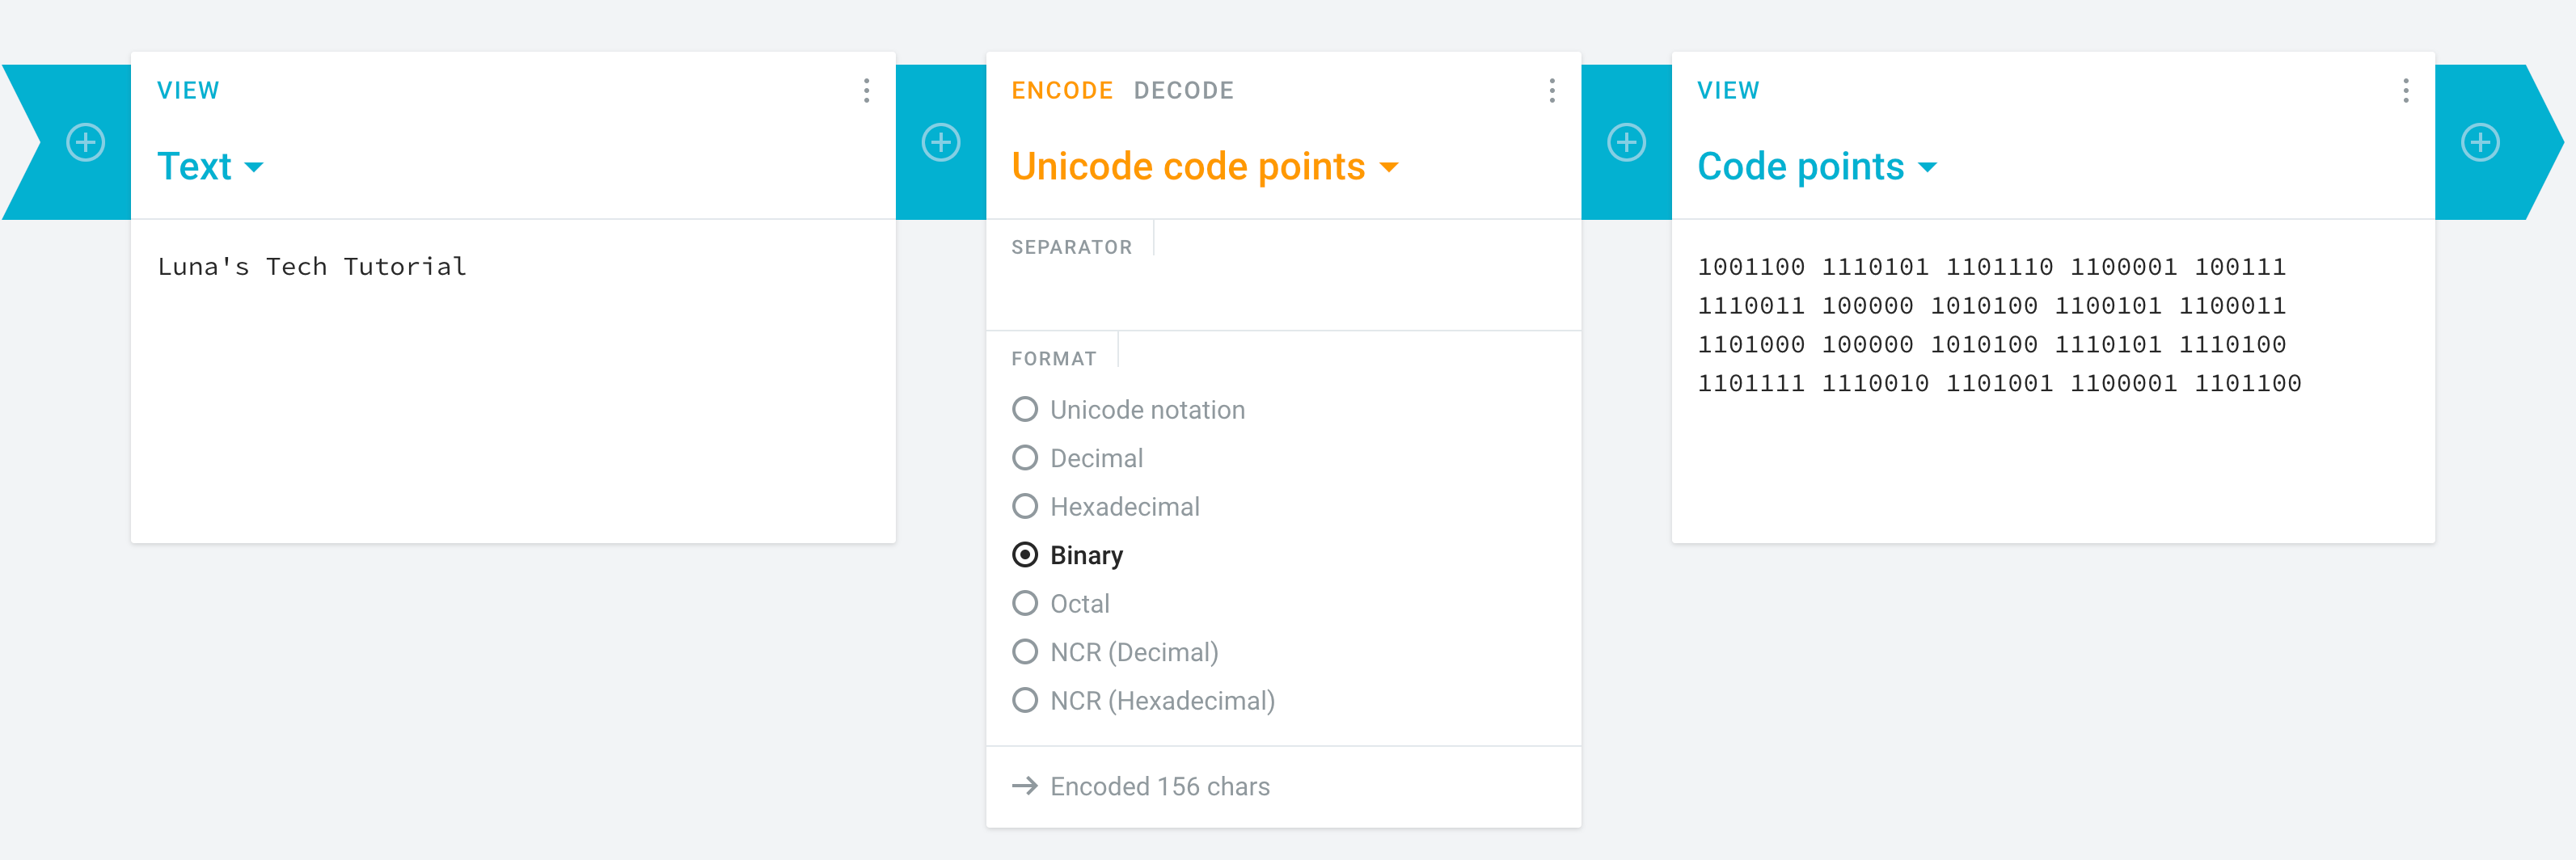
Task: Select the Octal format option
Action: pos(1025,603)
